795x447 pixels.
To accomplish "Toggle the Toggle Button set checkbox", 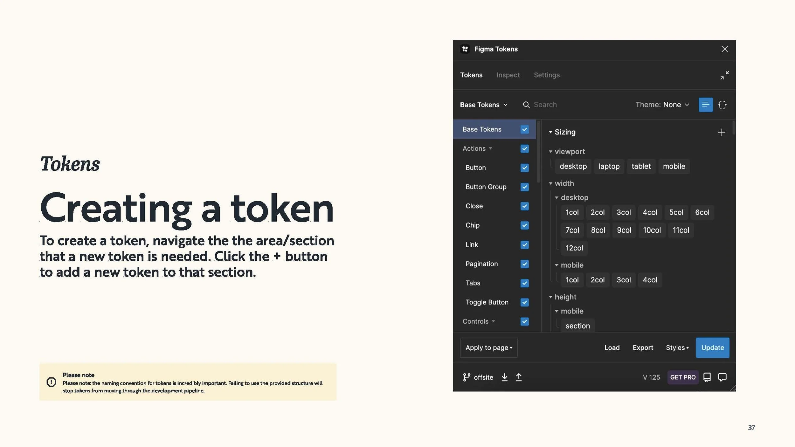I will tap(524, 302).
